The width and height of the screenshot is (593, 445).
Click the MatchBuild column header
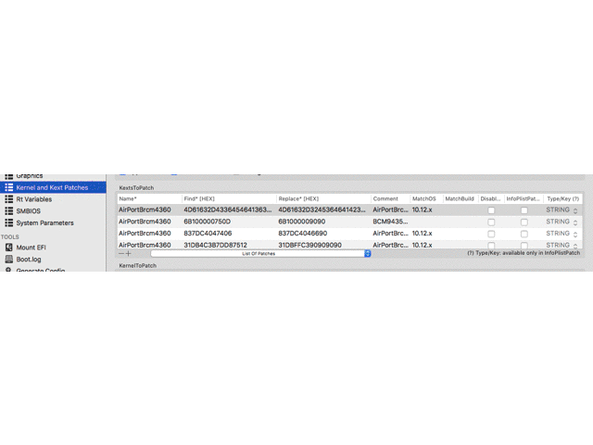(x=461, y=198)
